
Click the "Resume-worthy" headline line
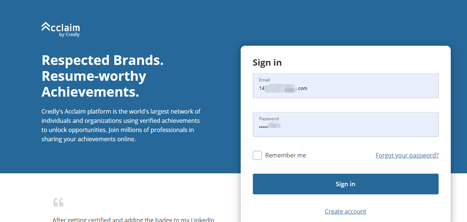tap(94, 76)
